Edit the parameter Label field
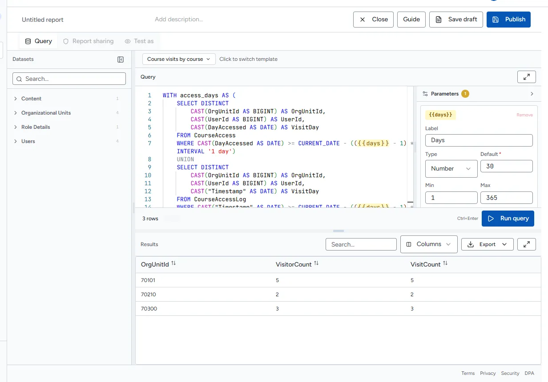 (479, 140)
